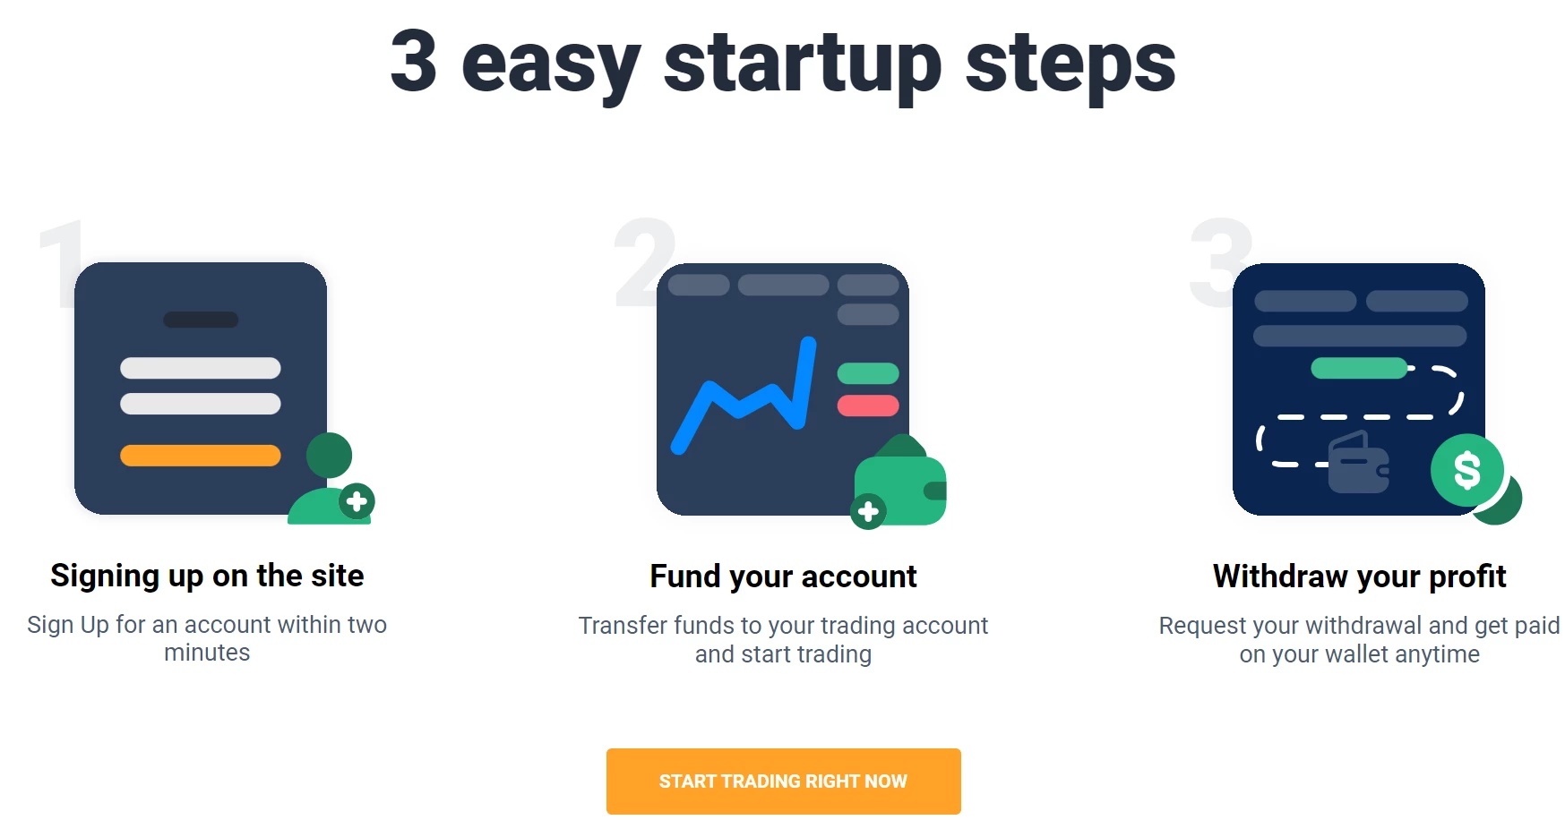Image resolution: width=1565 pixels, height=837 pixels.
Task: Click text "Request your withdrawal and get paid"
Action: (x=1359, y=626)
